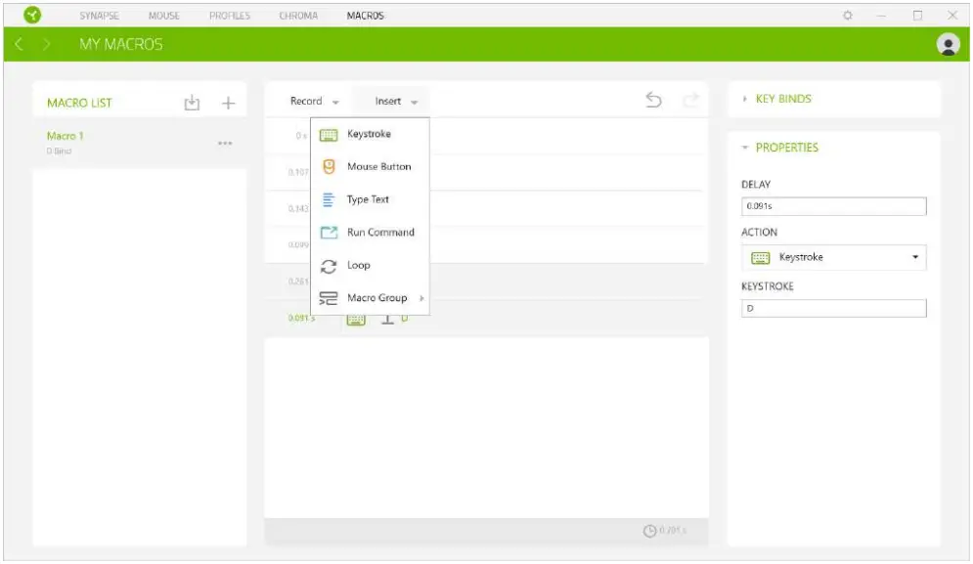Click total duration clock icon

point(649,531)
